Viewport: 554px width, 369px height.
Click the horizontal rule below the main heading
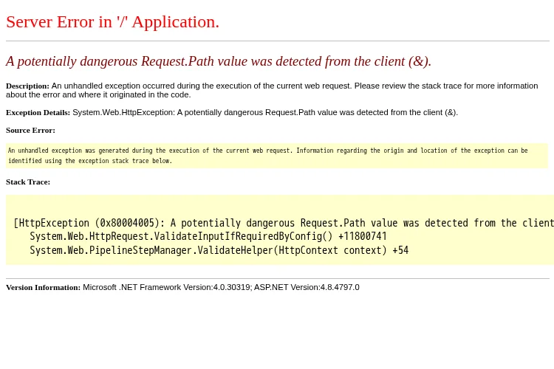(x=278, y=41)
